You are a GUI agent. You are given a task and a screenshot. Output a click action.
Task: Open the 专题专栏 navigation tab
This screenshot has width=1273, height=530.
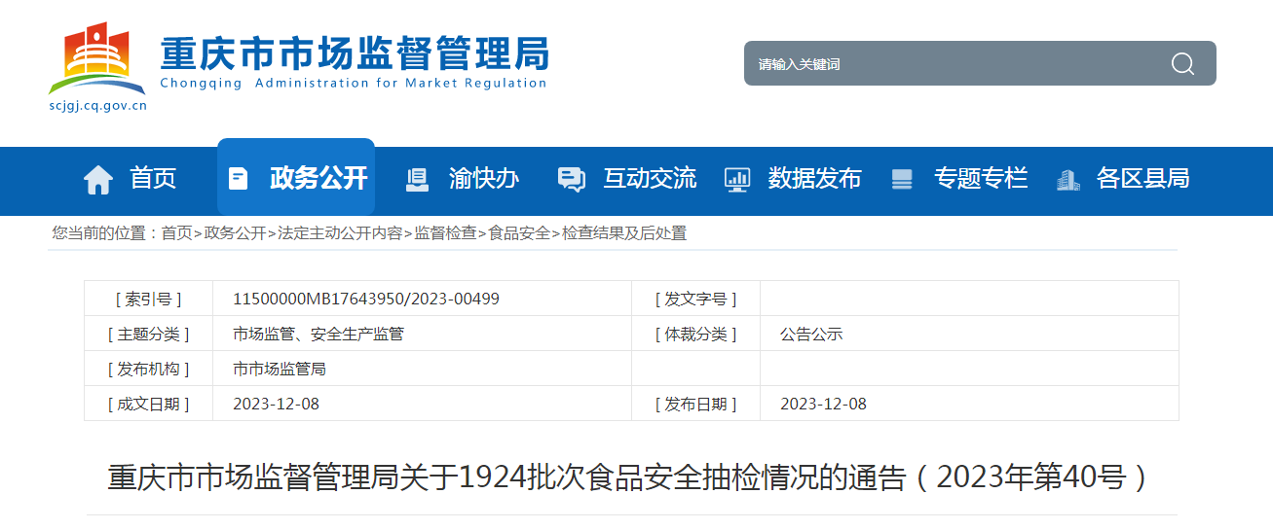tap(981, 179)
